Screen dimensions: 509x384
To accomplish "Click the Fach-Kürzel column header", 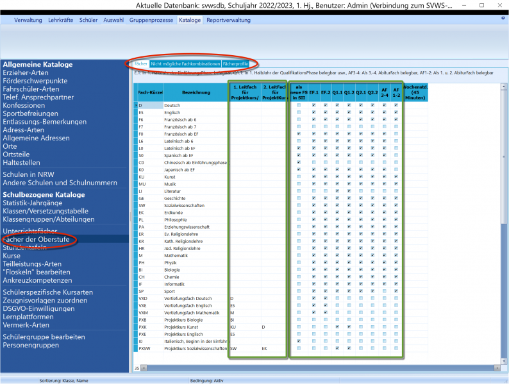I will [150, 92].
